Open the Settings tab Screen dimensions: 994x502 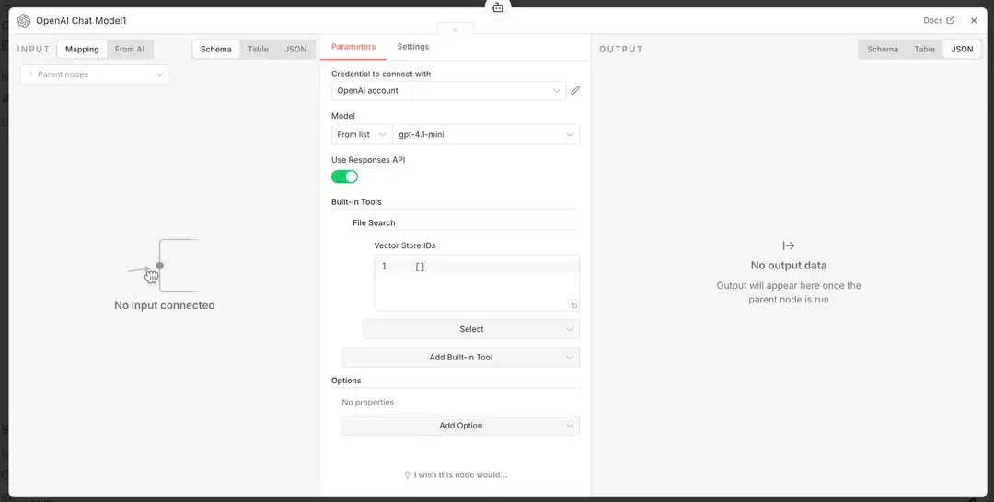coord(413,47)
